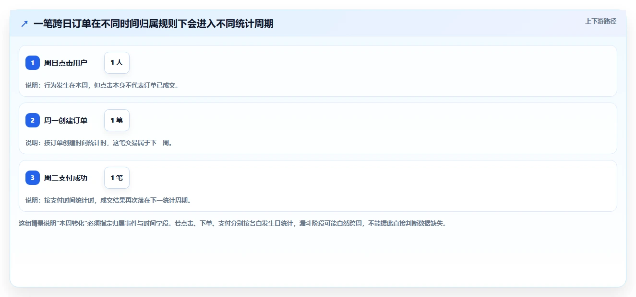Click the note 按支付时间统计时
Viewport: 636px width, 297px height.
pyautogui.click(x=108, y=200)
